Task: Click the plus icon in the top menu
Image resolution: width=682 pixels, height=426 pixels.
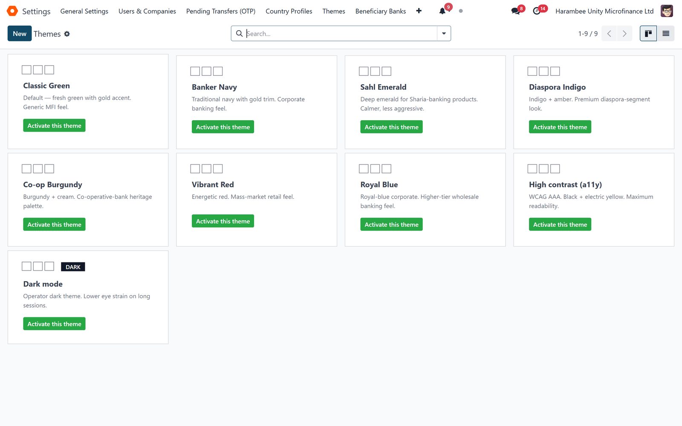Action: click(x=419, y=11)
